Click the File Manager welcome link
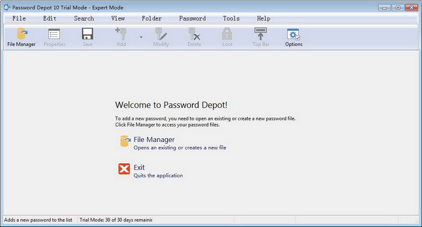The height and width of the screenshot is (227, 422). click(154, 139)
